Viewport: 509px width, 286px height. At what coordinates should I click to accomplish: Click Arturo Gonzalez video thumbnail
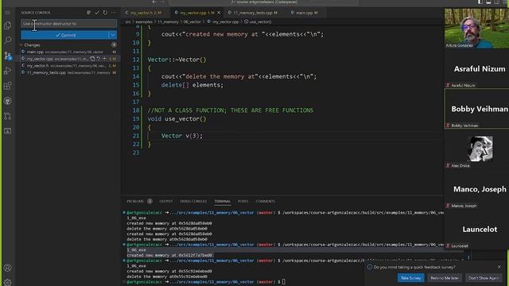(476, 29)
